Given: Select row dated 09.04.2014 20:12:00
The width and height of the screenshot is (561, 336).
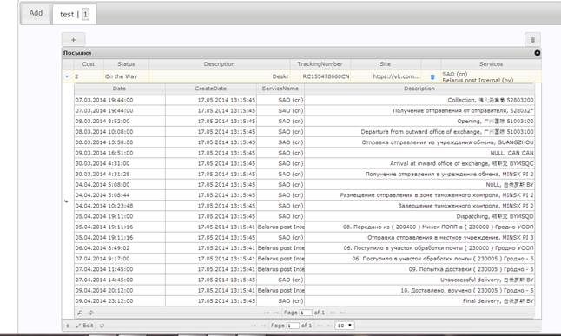Looking at the screenshot, I should [x=304, y=290].
